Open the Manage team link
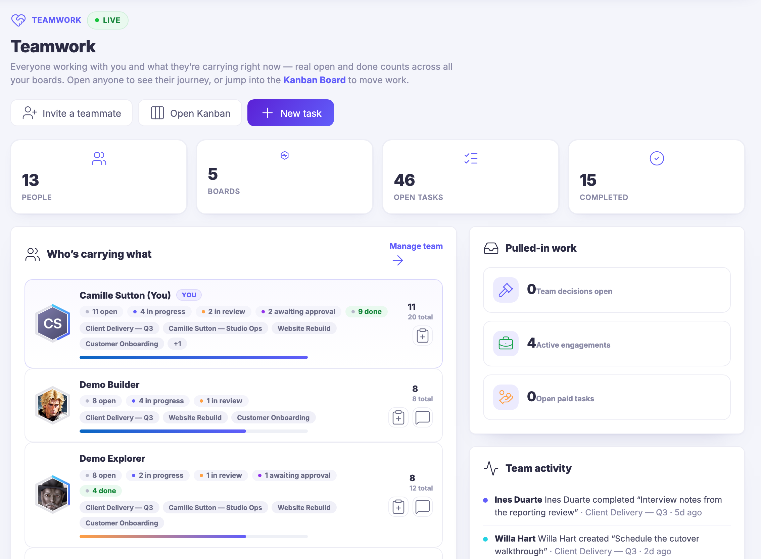 coord(416,246)
